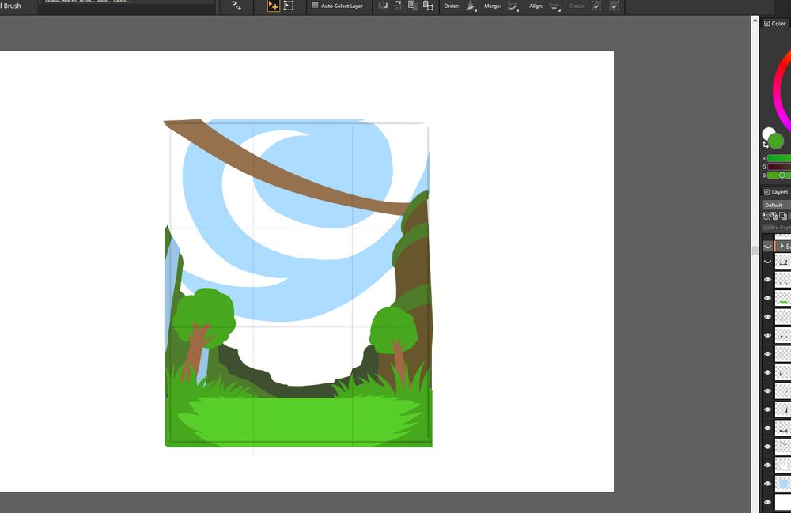
Task: Click the path icon left of Move tool
Action: coord(236,6)
